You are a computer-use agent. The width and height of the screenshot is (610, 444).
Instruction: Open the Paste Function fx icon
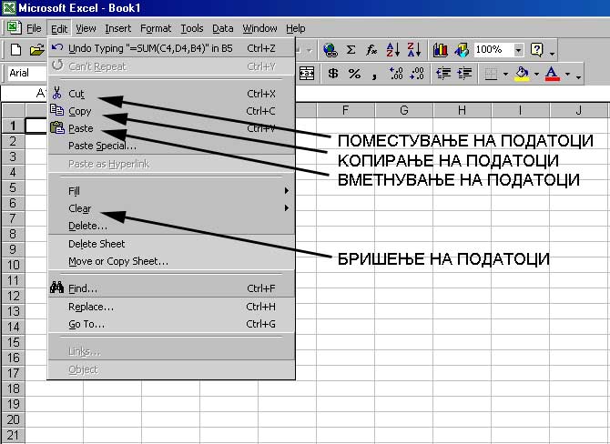(x=371, y=50)
